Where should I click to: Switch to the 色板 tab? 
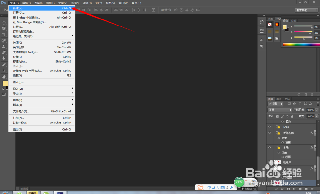[293, 20]
